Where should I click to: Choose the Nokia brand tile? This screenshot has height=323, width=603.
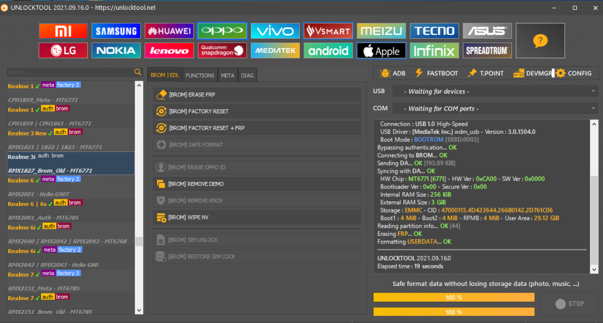pyautogui.click(x=116, y=50)
